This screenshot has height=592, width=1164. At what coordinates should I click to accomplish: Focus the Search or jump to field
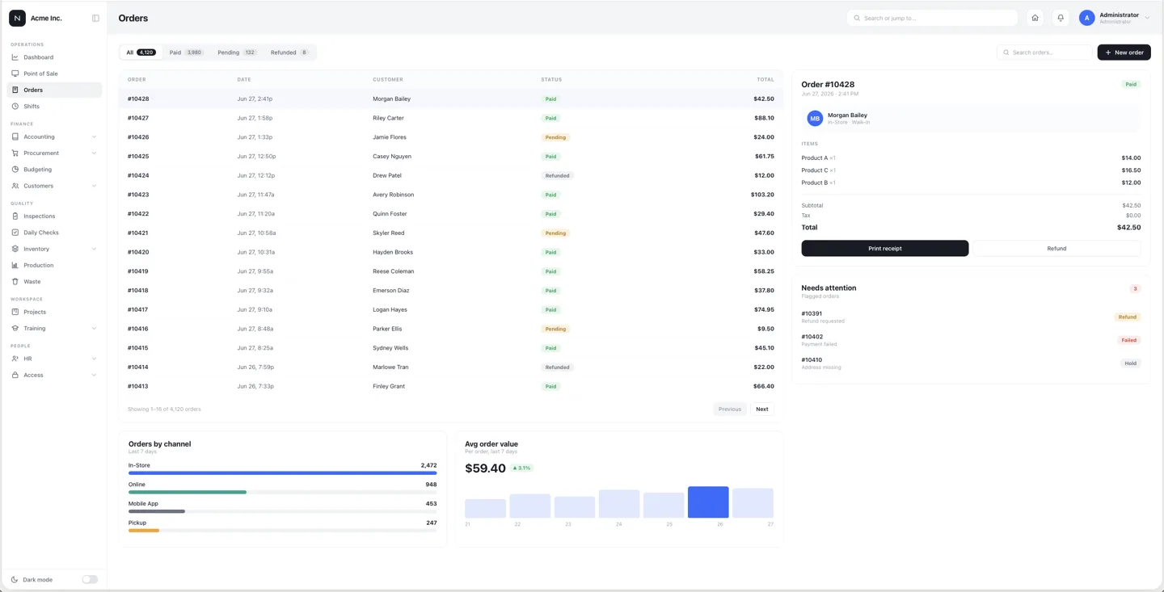932,18
